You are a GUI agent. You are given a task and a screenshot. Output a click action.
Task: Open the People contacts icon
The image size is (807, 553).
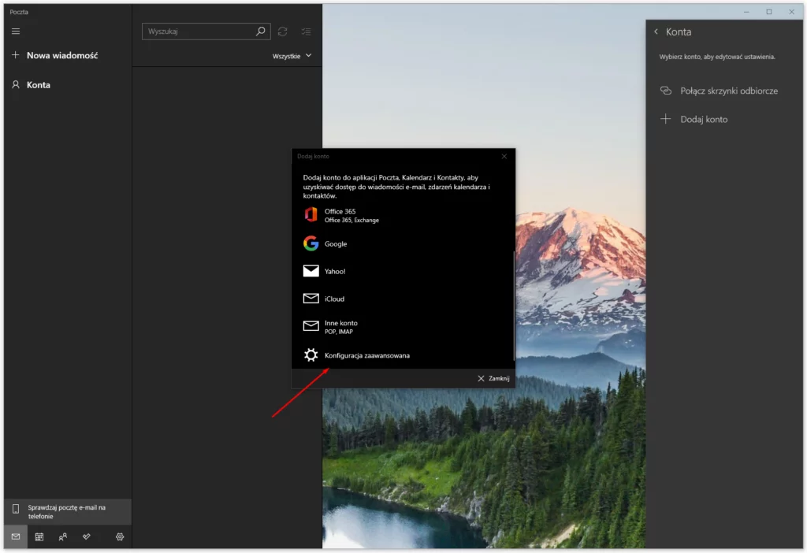[x=62, y=536]
